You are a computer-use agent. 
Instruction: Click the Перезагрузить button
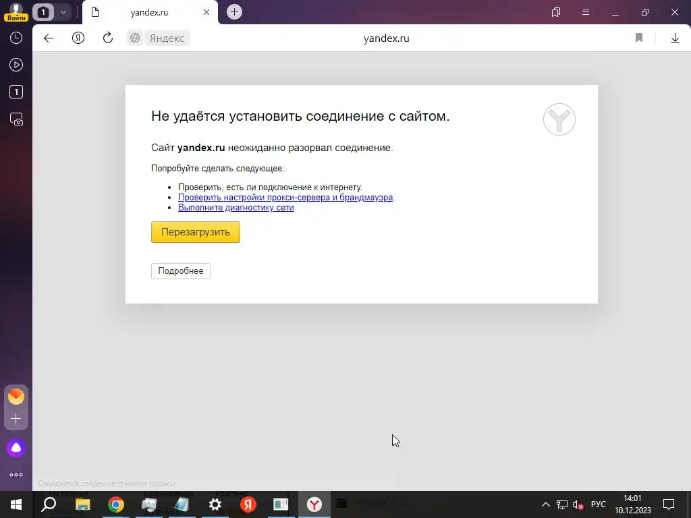pos(196,232)
